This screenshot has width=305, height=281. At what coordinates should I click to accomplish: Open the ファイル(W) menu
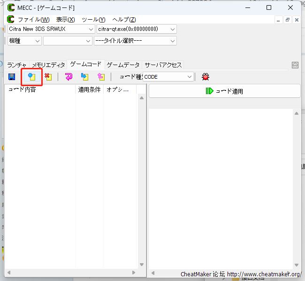coord(33,20)
